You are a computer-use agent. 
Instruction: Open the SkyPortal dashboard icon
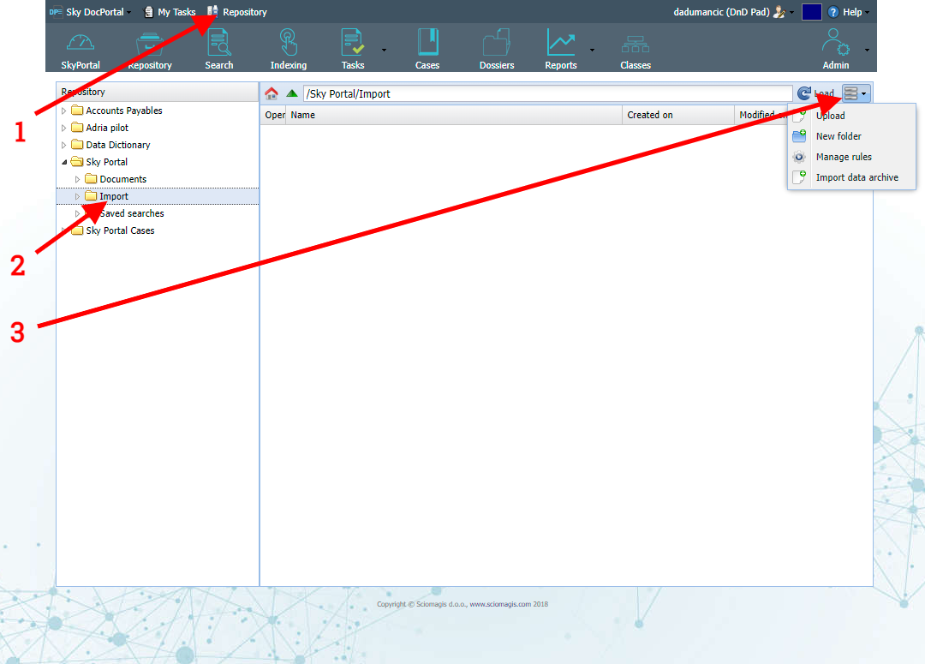pos(81,43)
